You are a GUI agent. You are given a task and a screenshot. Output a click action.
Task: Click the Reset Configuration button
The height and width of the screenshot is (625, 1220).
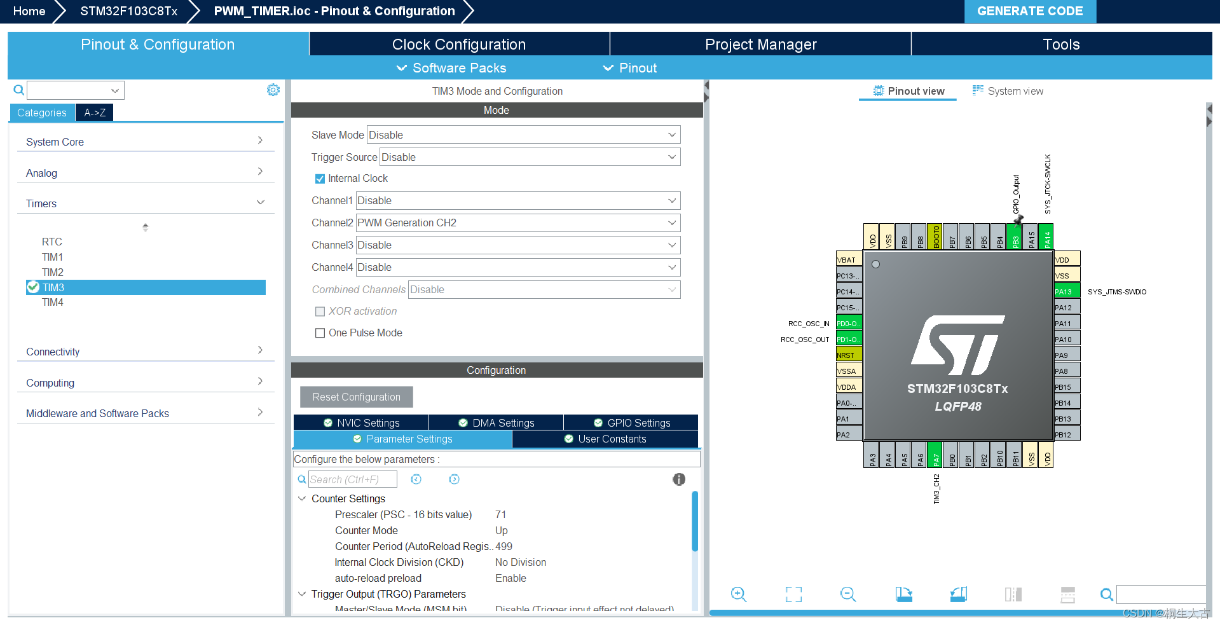(x=357, y=397)
